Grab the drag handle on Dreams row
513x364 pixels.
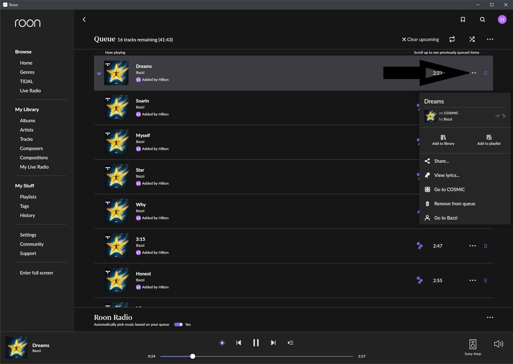coord(486,73)
